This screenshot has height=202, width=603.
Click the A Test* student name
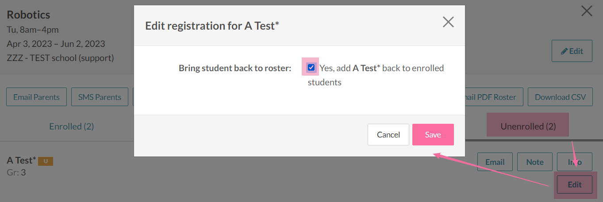point(22,160)
